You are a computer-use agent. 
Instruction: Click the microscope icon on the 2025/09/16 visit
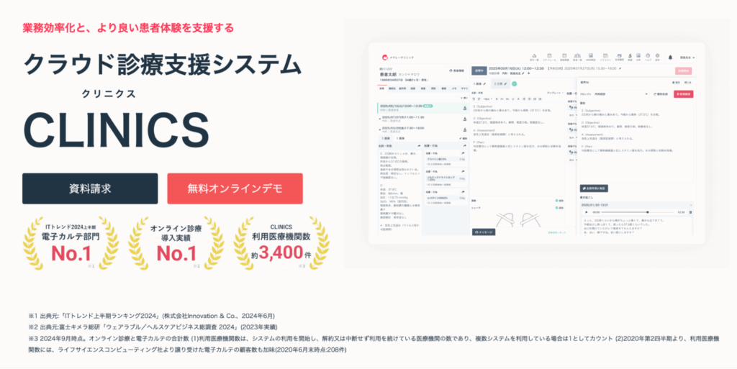tap(465, 108)
